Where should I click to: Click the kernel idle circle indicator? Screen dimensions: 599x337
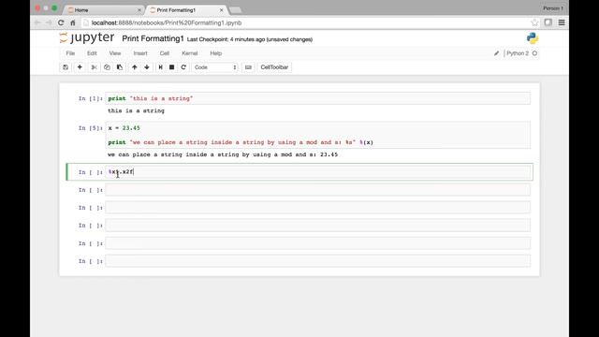pyautogui.click(x=534, y=53)
